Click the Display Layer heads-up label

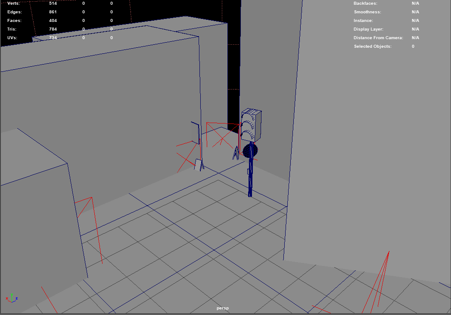pos(369,29)
